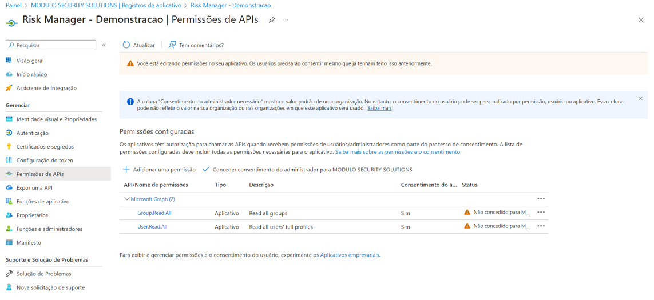Click the Proprietários people icon
Viewport: 654px width, 300px height.
(9, 215)
